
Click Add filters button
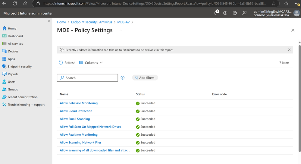(145, 78)
